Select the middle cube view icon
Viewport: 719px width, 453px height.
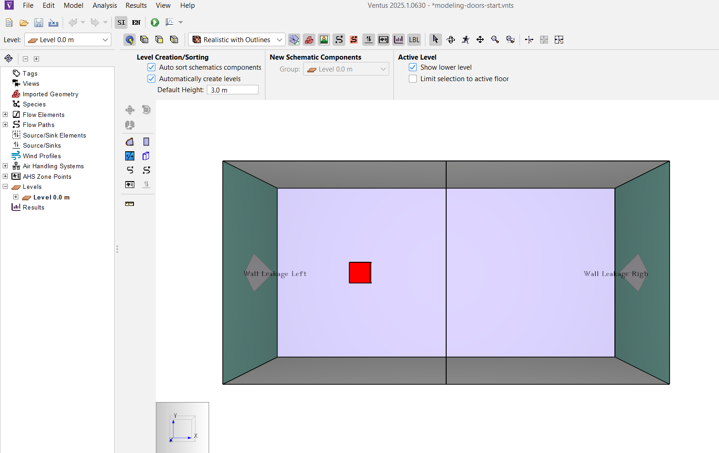[x=159, y=40]
